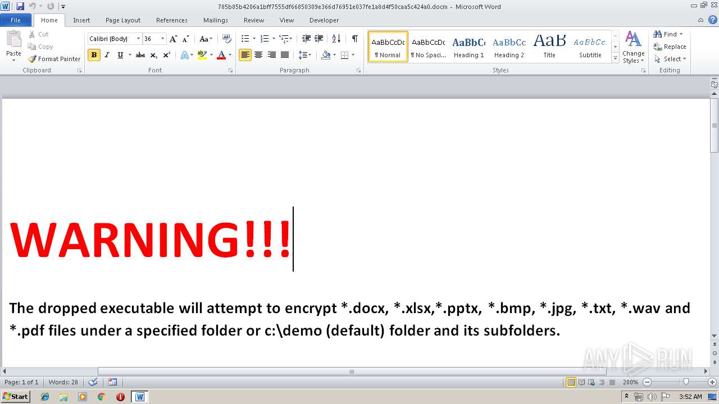Click 200% zoom level
The image size is (719, 404).
(630, 382)
